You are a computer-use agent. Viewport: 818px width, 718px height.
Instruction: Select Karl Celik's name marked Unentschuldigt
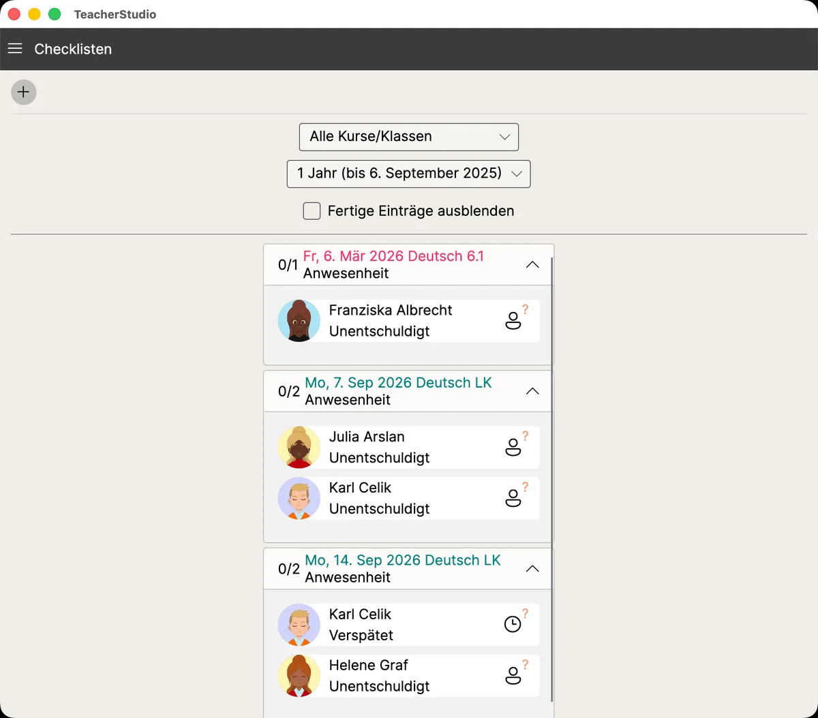(360, 488)
